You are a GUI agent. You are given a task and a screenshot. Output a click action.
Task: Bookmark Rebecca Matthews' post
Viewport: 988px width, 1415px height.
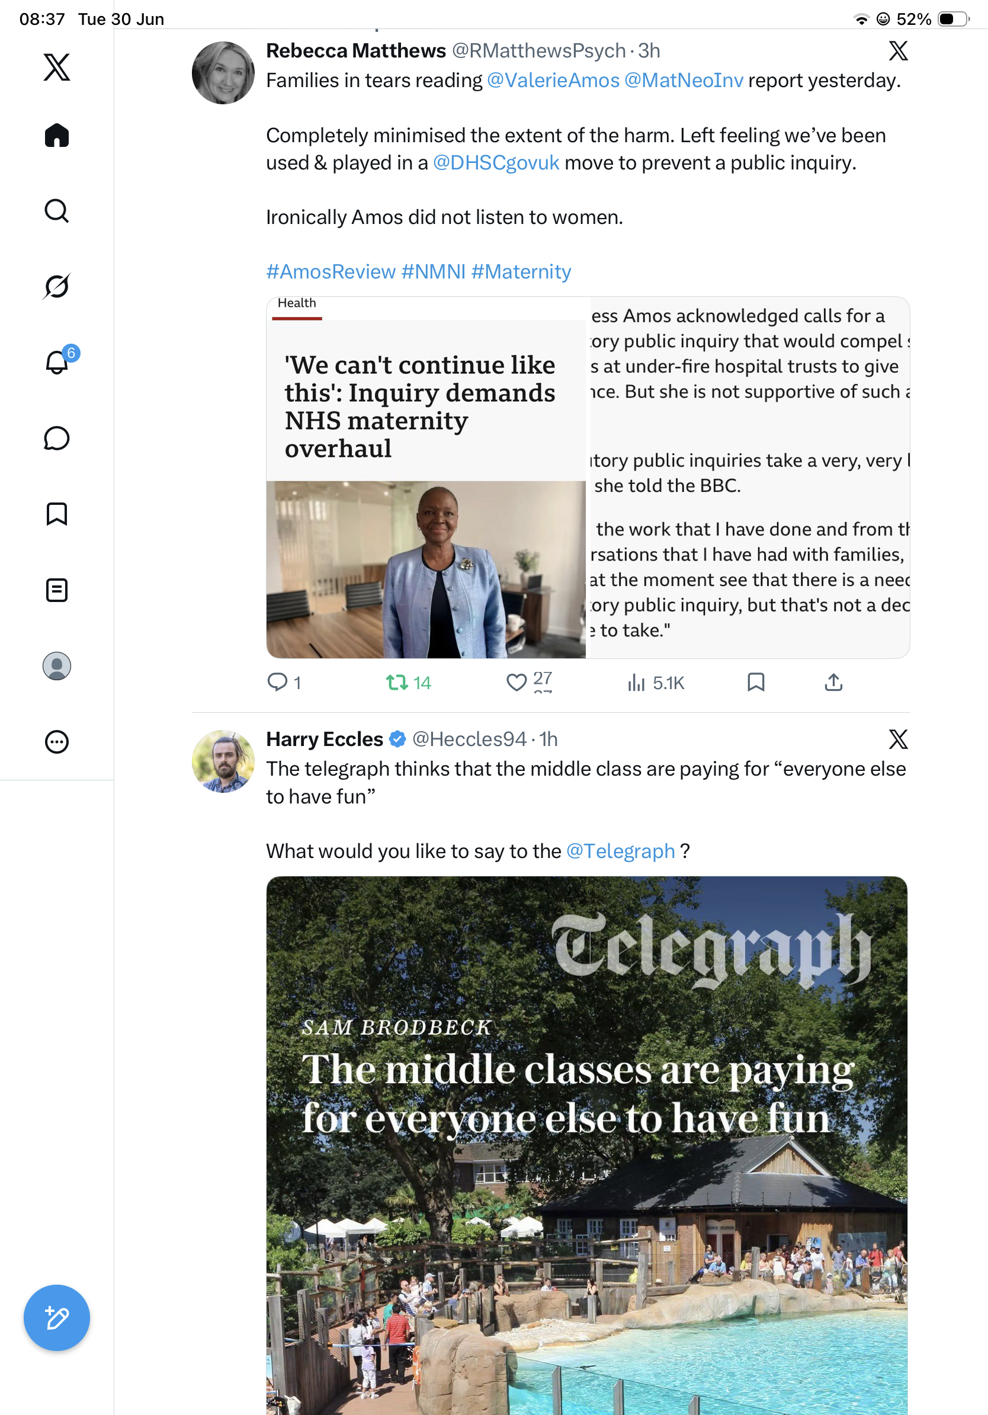(x=756, y=682)
